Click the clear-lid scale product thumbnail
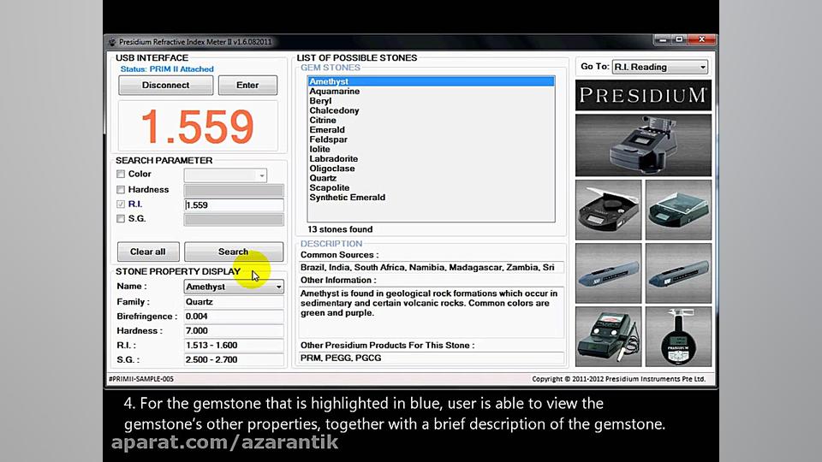Image resolution: width=822 pixels, height=462 pixels. pyautogui.click(x=678, y=210)
